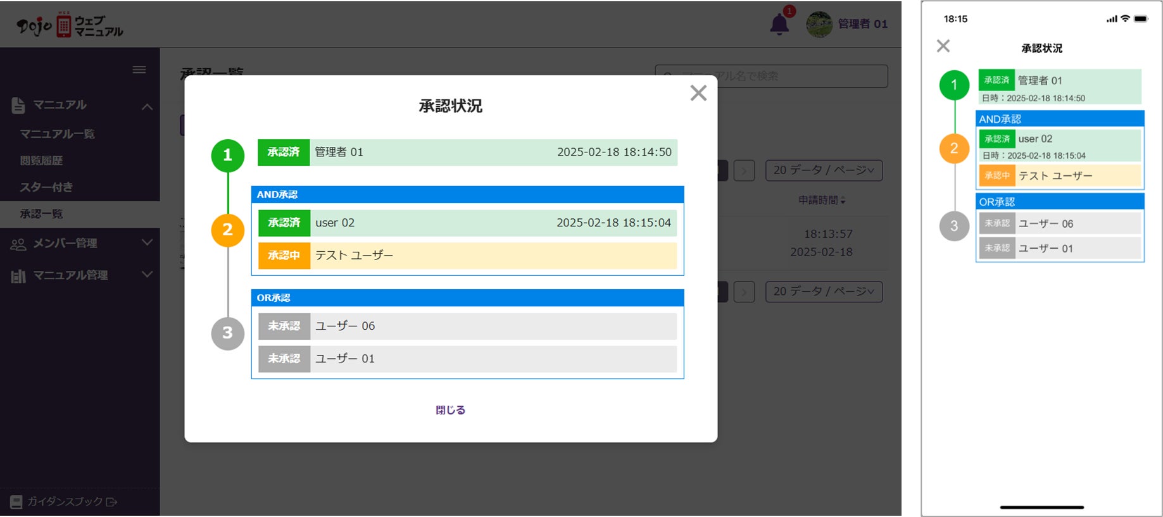
Task: Click 未承認 badge beside ユーザー 06 in desktop dialog
Action: [284, 326]
